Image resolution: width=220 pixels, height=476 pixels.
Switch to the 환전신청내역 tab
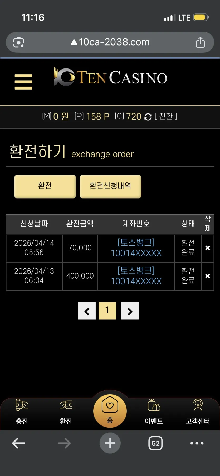tap(111, 186)
